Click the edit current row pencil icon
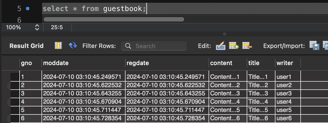Viewport: 328px width, 123px height. [x=221, y=46]
